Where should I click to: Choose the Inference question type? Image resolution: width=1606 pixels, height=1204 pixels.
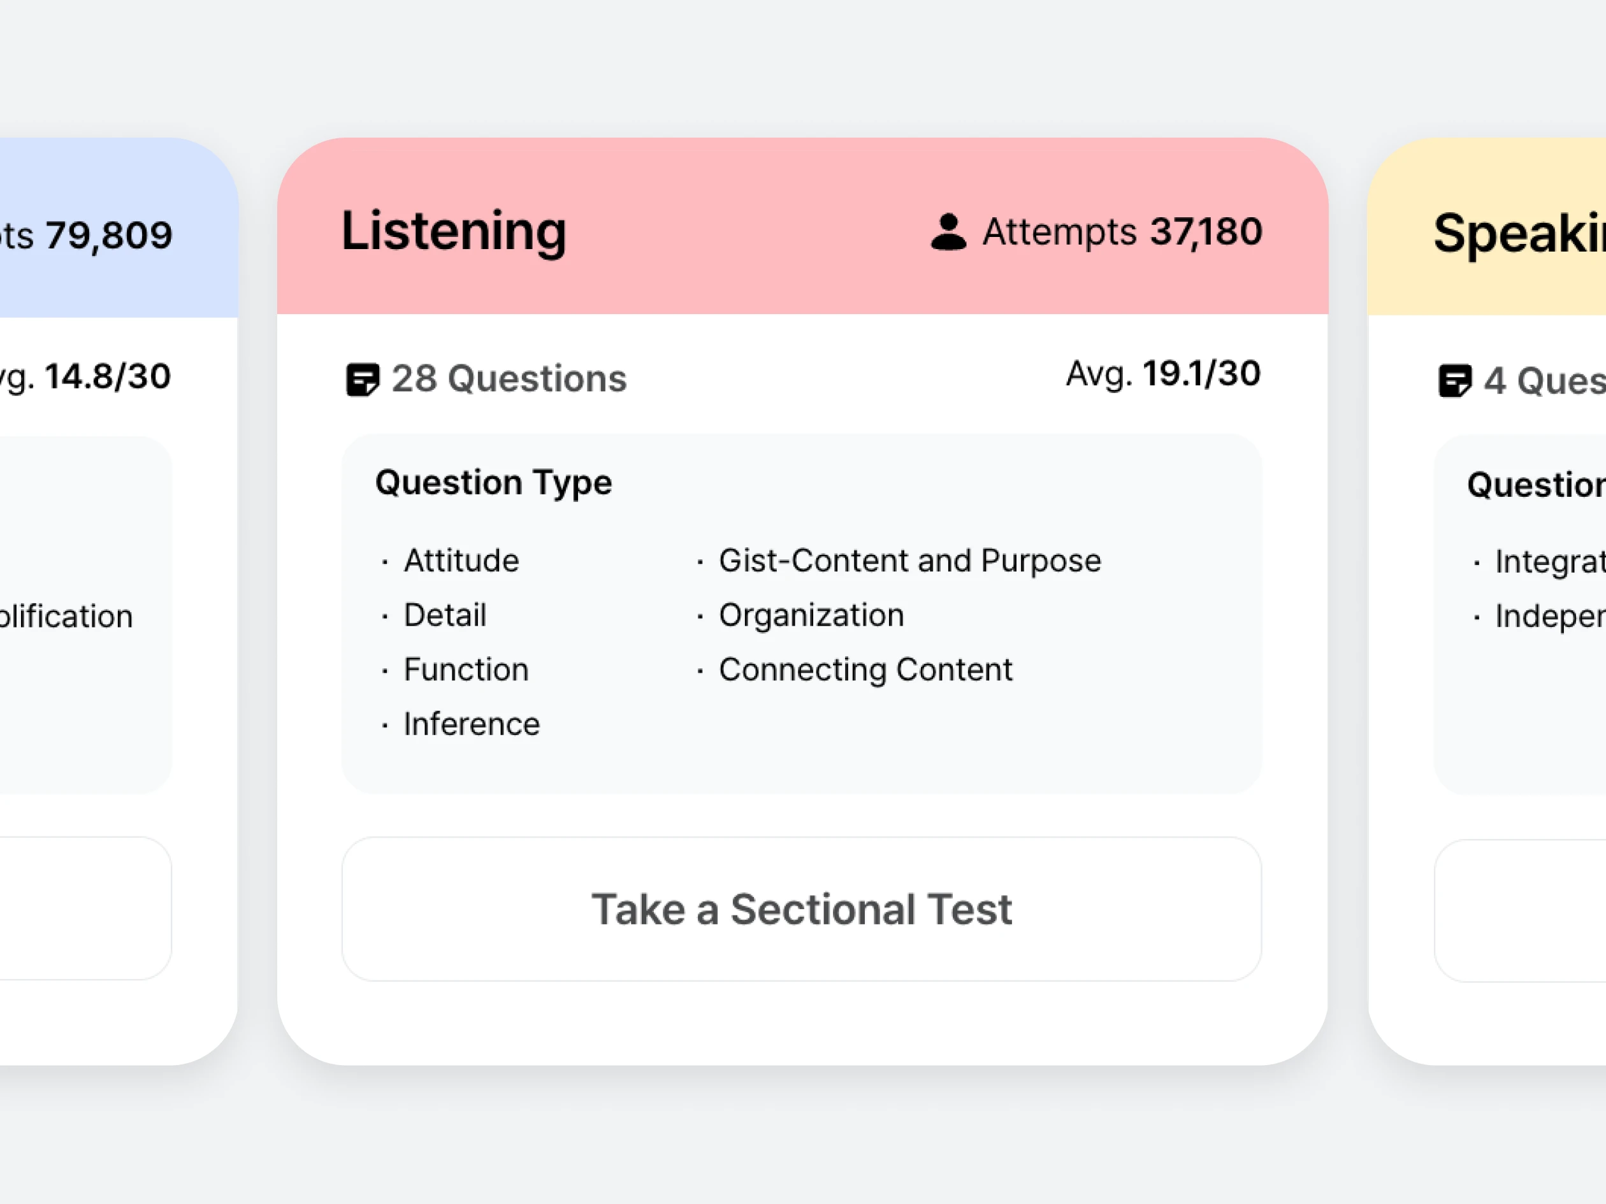pos(471,724)
